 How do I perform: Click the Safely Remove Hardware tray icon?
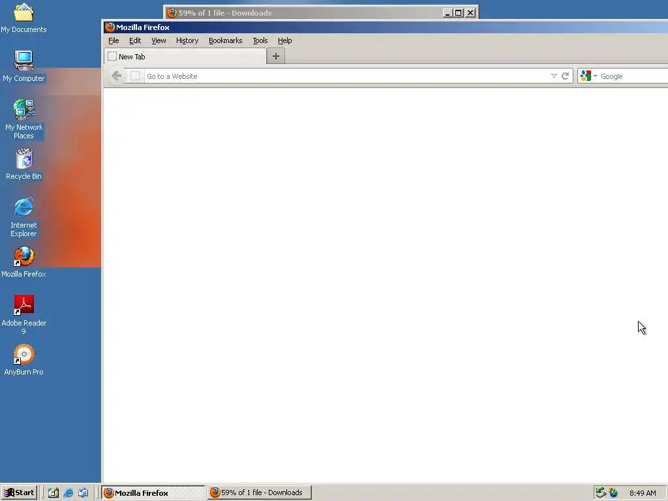pyautogui.click(x=601, y=493)
